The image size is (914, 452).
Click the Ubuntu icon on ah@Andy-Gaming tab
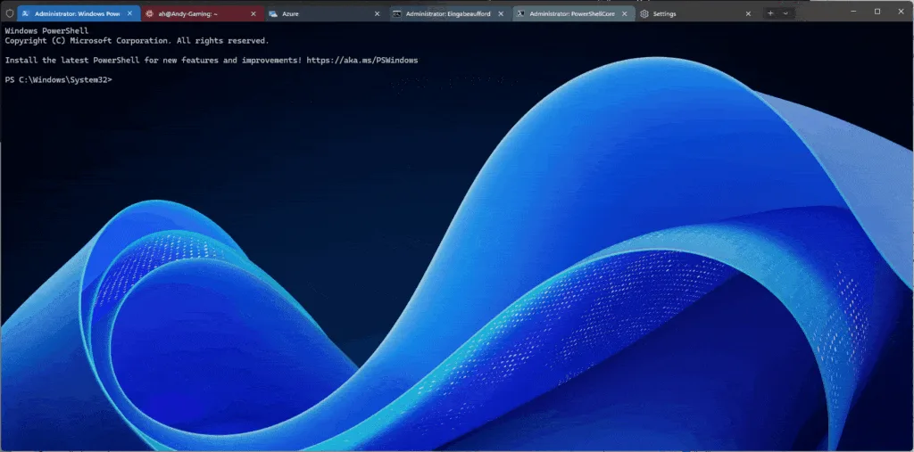pos(150,13)
